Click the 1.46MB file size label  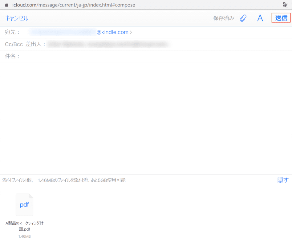(x=24, y=236)
